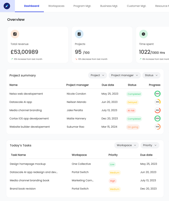Click the Portal Switch workspace for Brand book revision
The image size is (169, 201).
[80, 189]
